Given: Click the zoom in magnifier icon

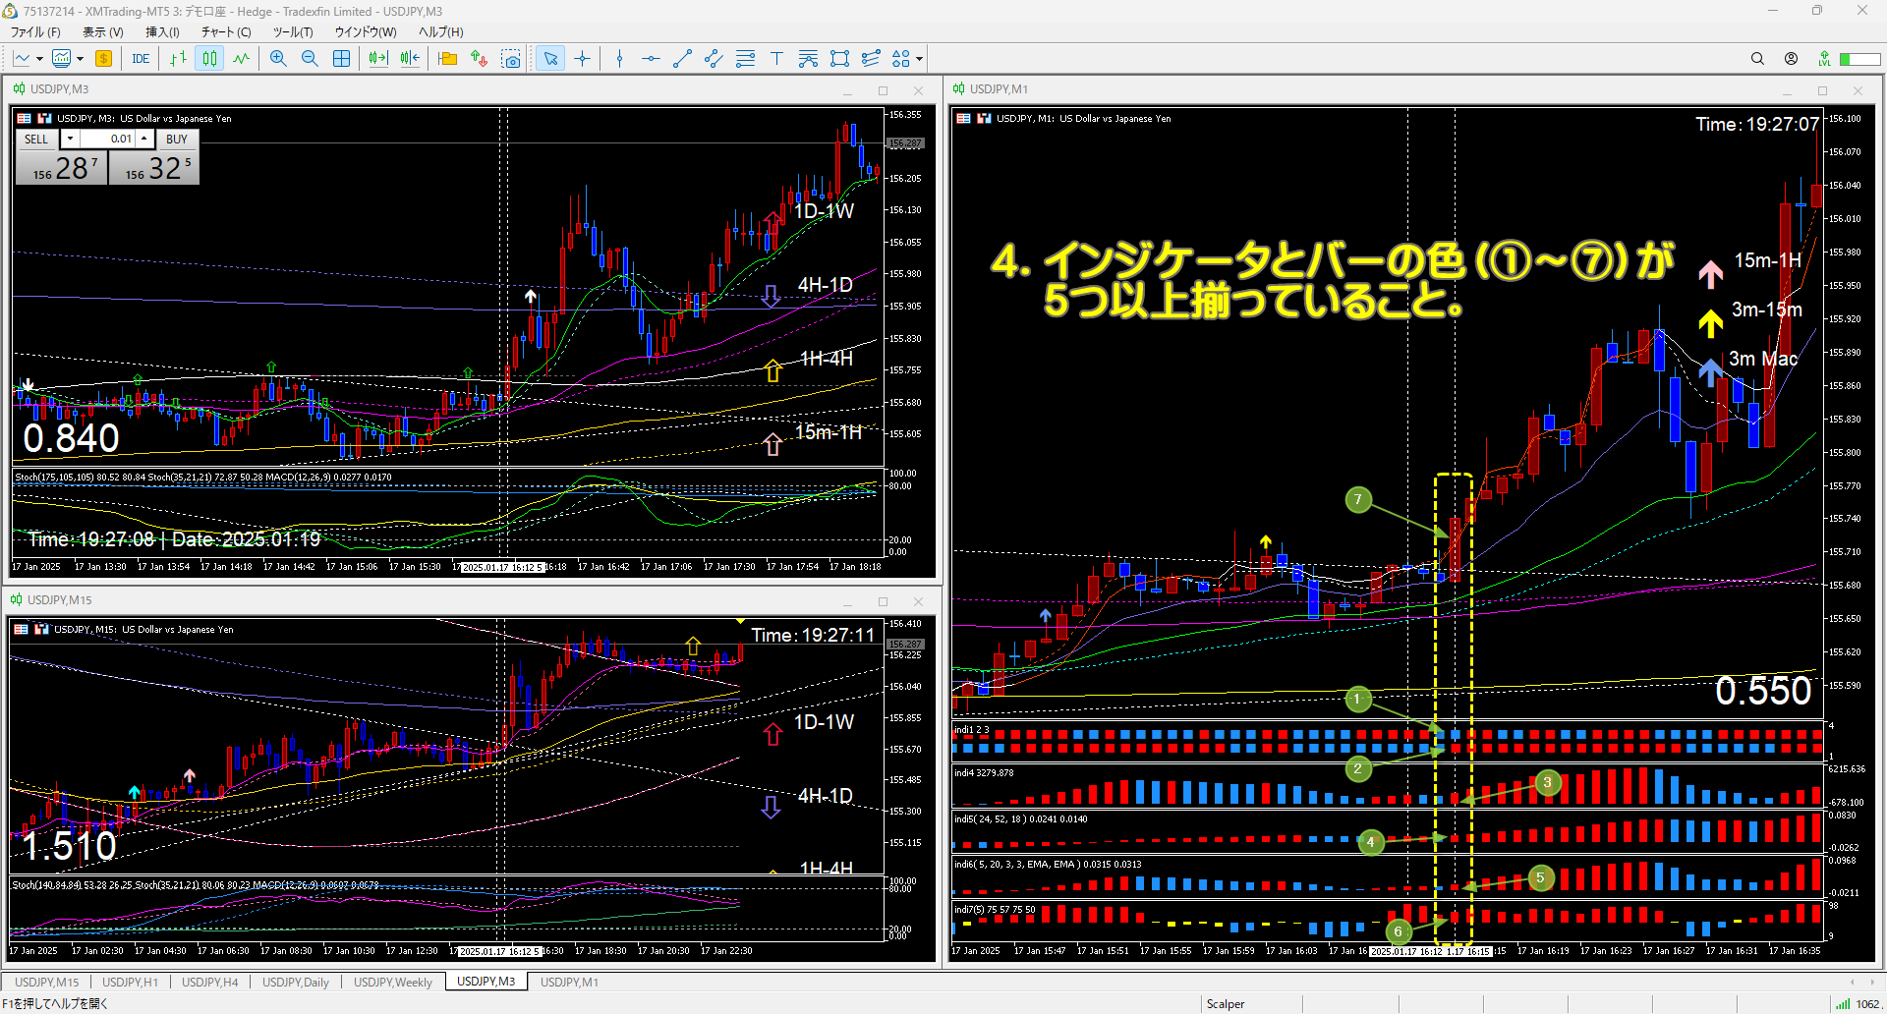Looking at the screenshot, I should point(278,59).
